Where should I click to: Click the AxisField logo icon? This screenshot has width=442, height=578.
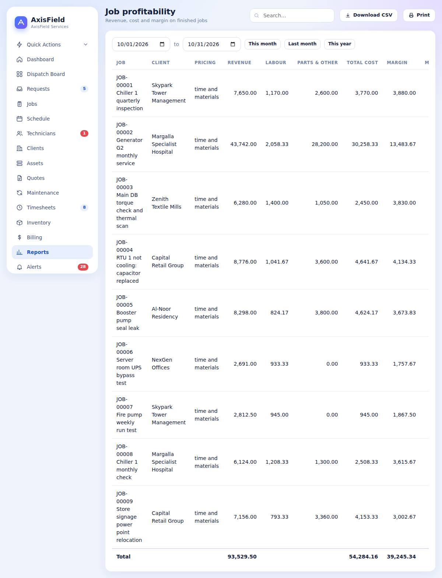(x=21, y=22)
